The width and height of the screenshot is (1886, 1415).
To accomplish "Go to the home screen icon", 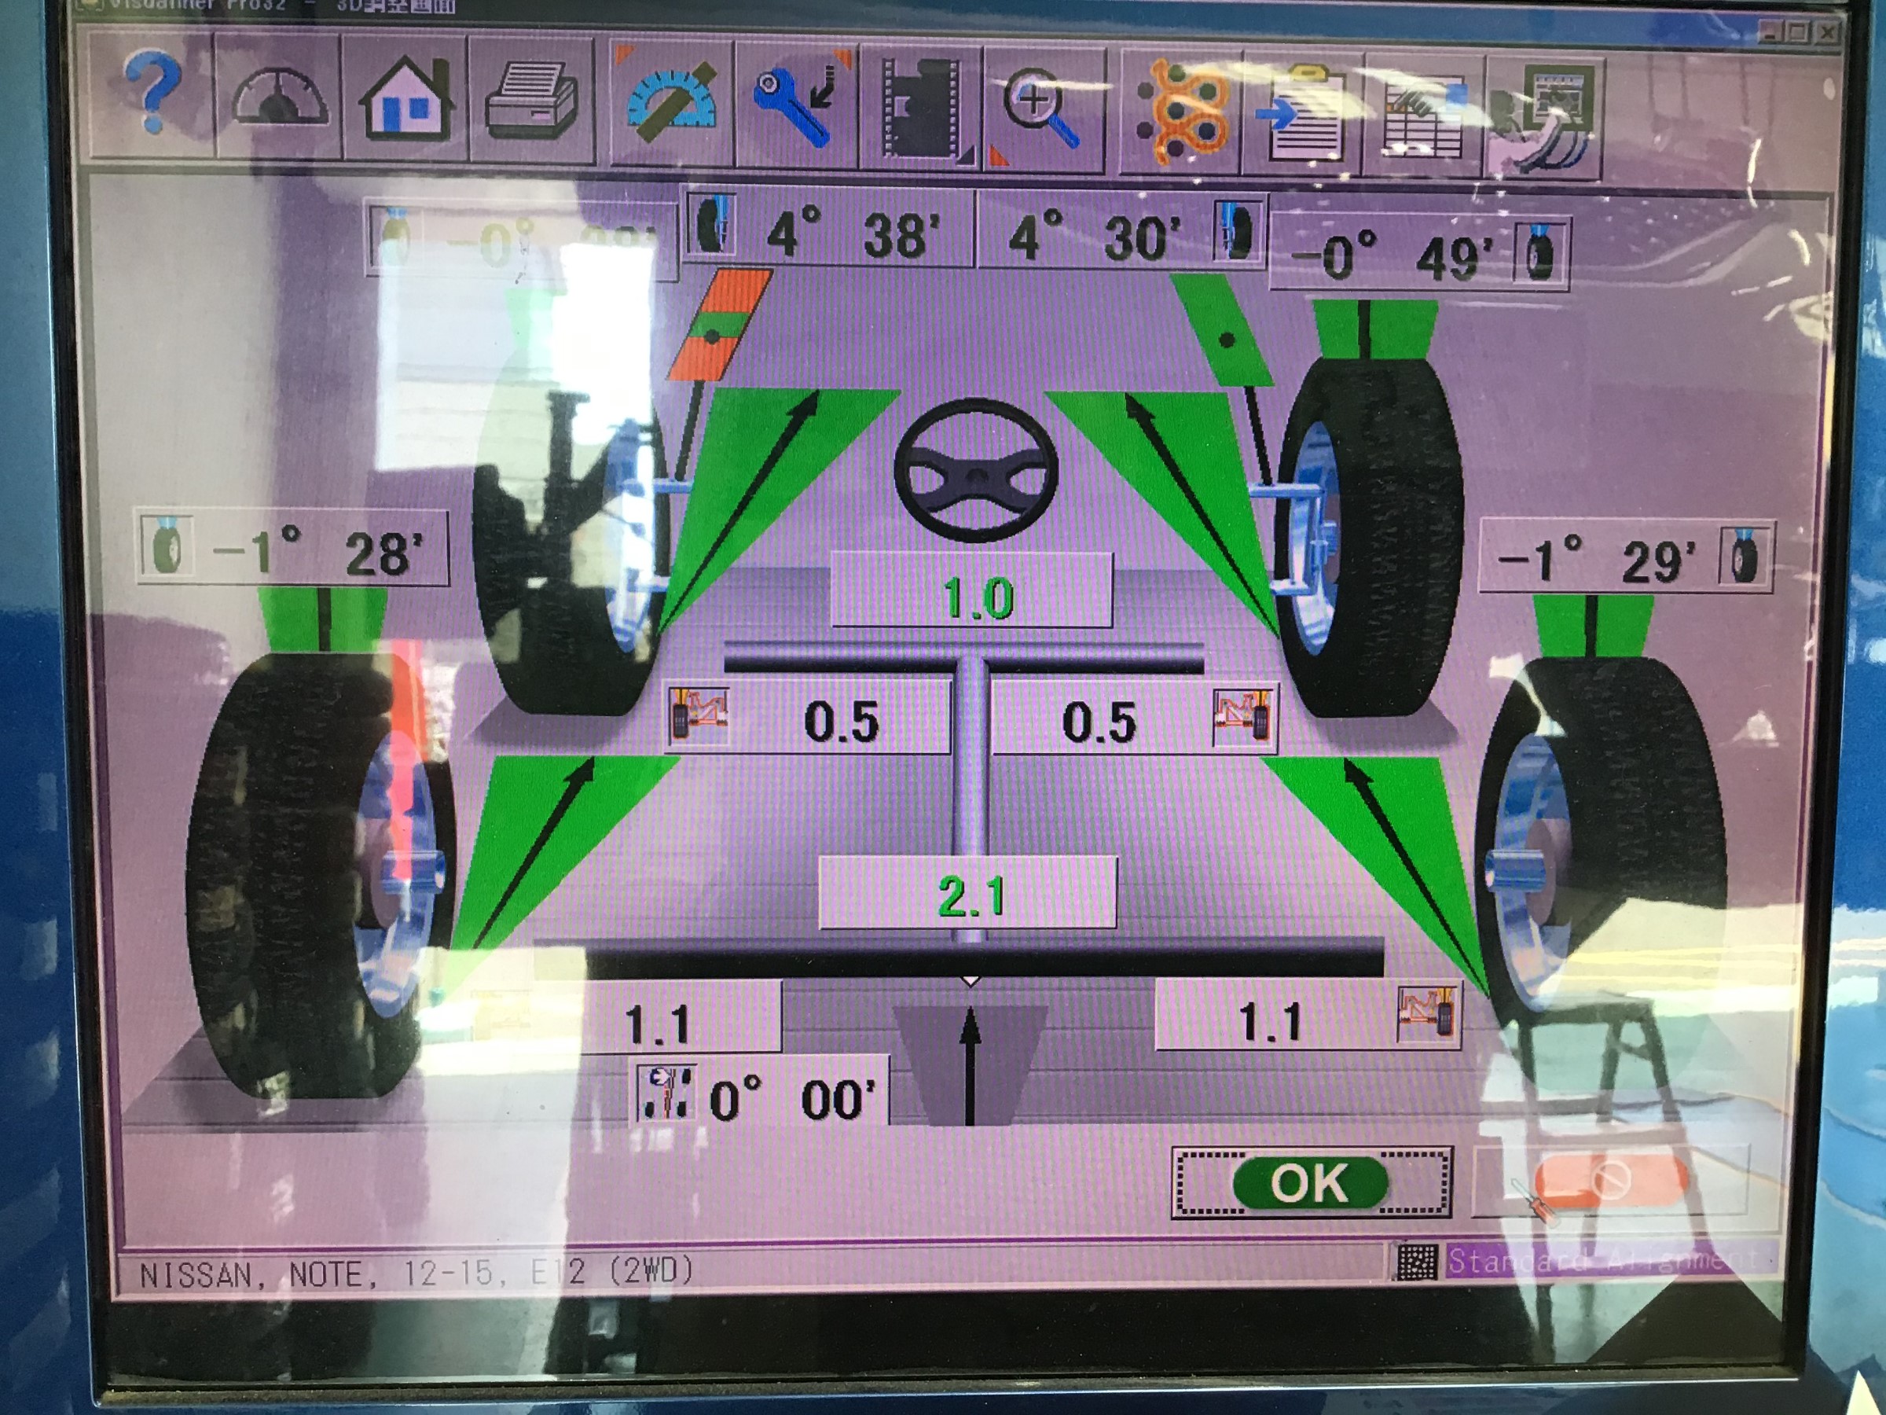I will [405, 100].
